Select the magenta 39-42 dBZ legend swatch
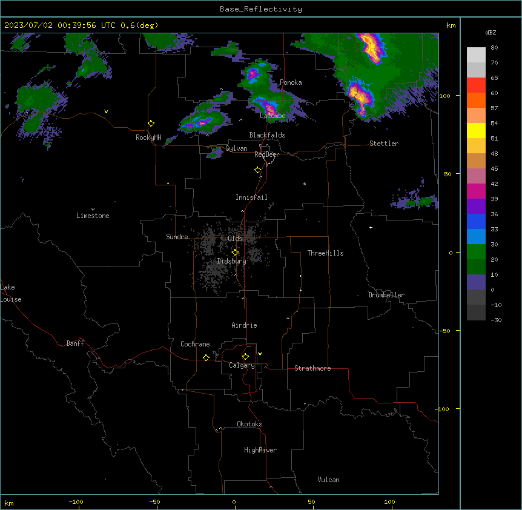Image resolution: width=522 pixels, height=510 pixels. click(476, 191)
